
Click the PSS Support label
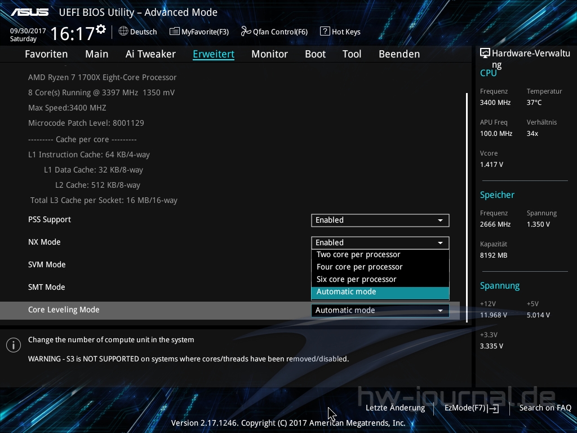coord(50,220)
